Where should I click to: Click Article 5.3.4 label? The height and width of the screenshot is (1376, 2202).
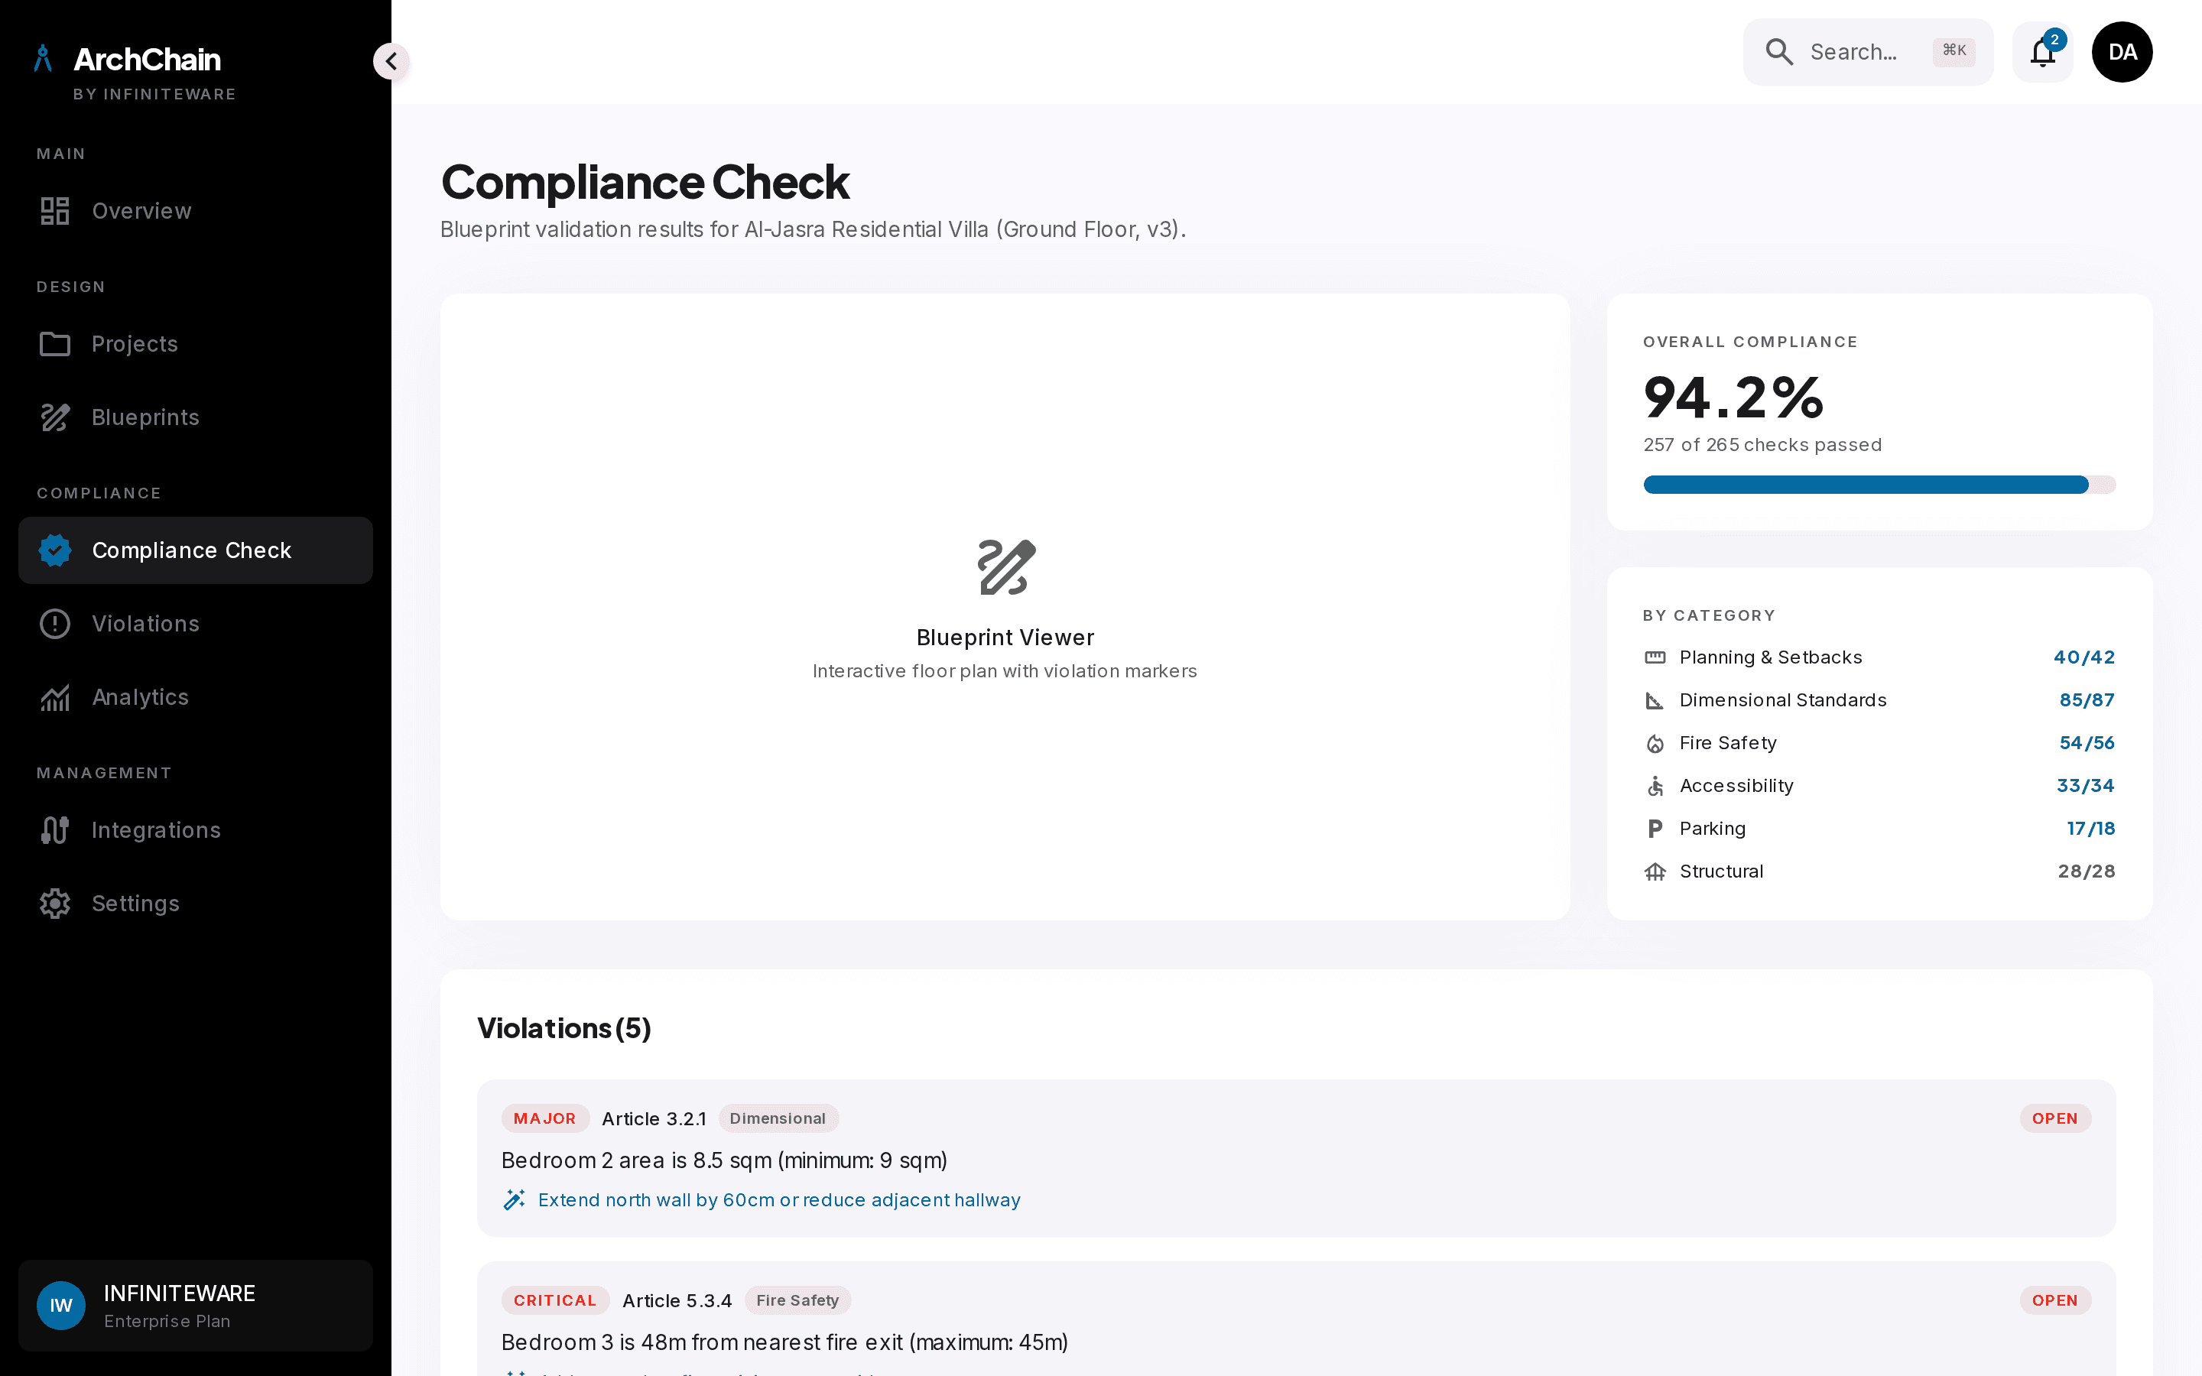[x=677, y=1300]
